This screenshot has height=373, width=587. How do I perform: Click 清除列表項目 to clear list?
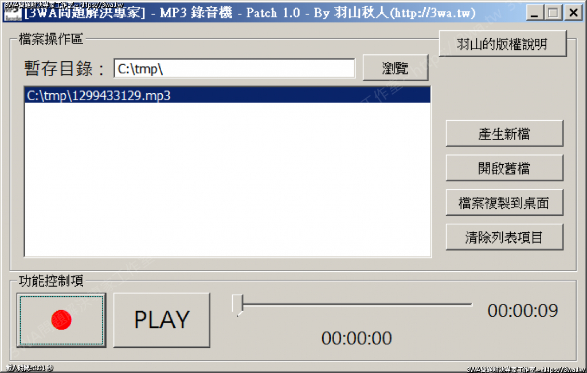[504, 237]
